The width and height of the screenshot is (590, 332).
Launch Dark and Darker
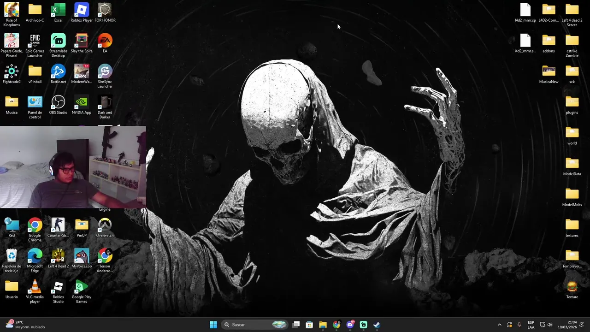coord(105,107)
